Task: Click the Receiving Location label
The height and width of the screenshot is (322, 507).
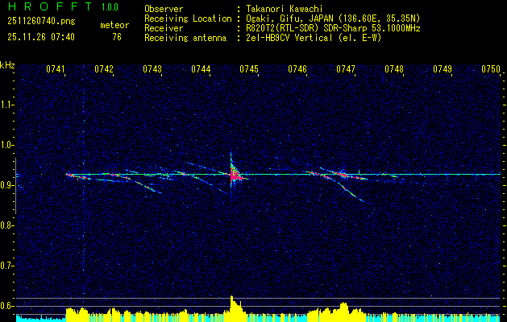Action: click(x=188, y=19)
